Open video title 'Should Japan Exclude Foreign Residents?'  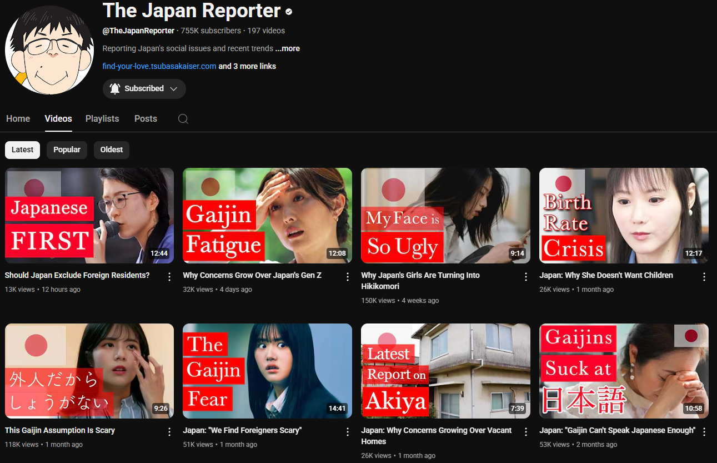point(77,275)
